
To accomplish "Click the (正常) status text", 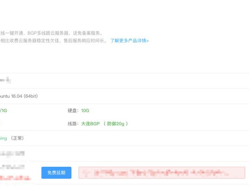I will [18, 138].
